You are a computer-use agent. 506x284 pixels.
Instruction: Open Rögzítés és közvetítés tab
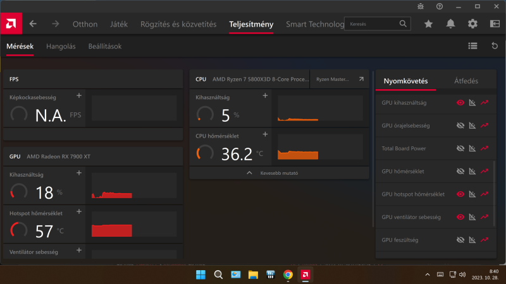[178, 24]
